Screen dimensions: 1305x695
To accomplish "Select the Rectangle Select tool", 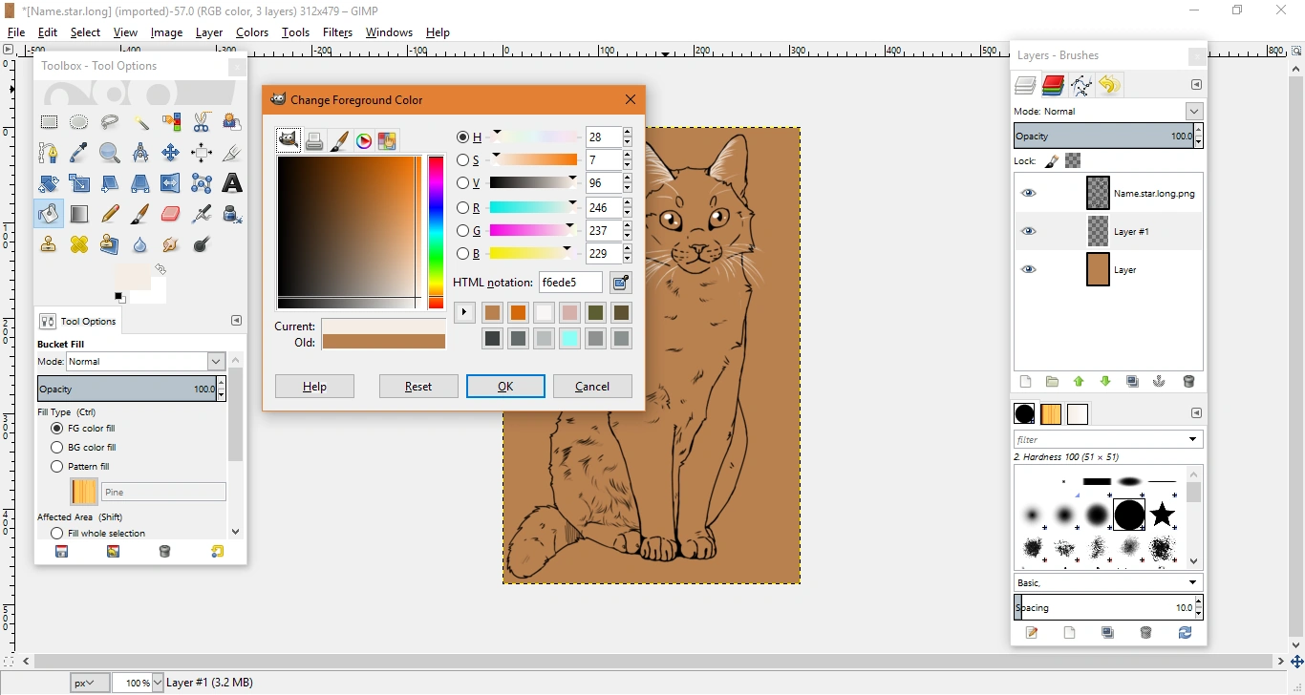I will click(49, 122).
